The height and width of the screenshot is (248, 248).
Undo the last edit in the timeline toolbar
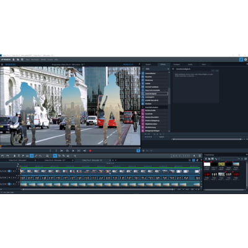(2, 156)
